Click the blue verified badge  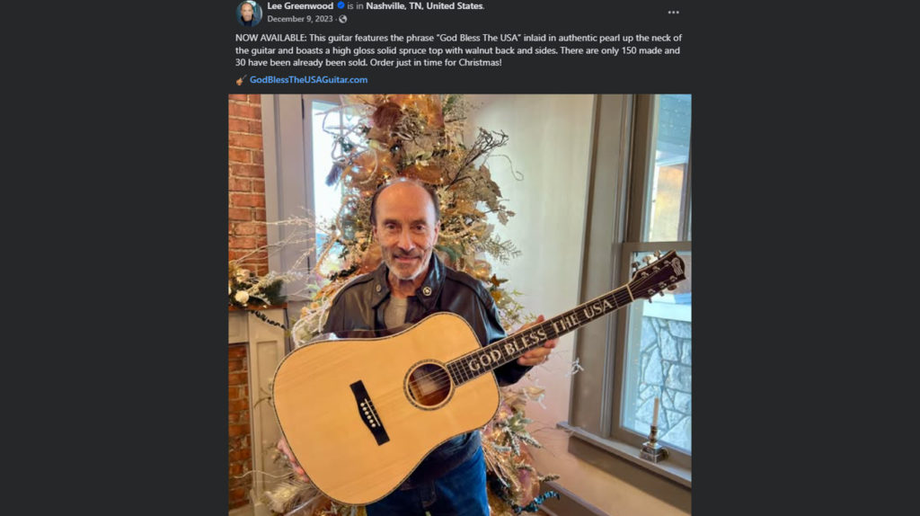[x=341, y=5]
